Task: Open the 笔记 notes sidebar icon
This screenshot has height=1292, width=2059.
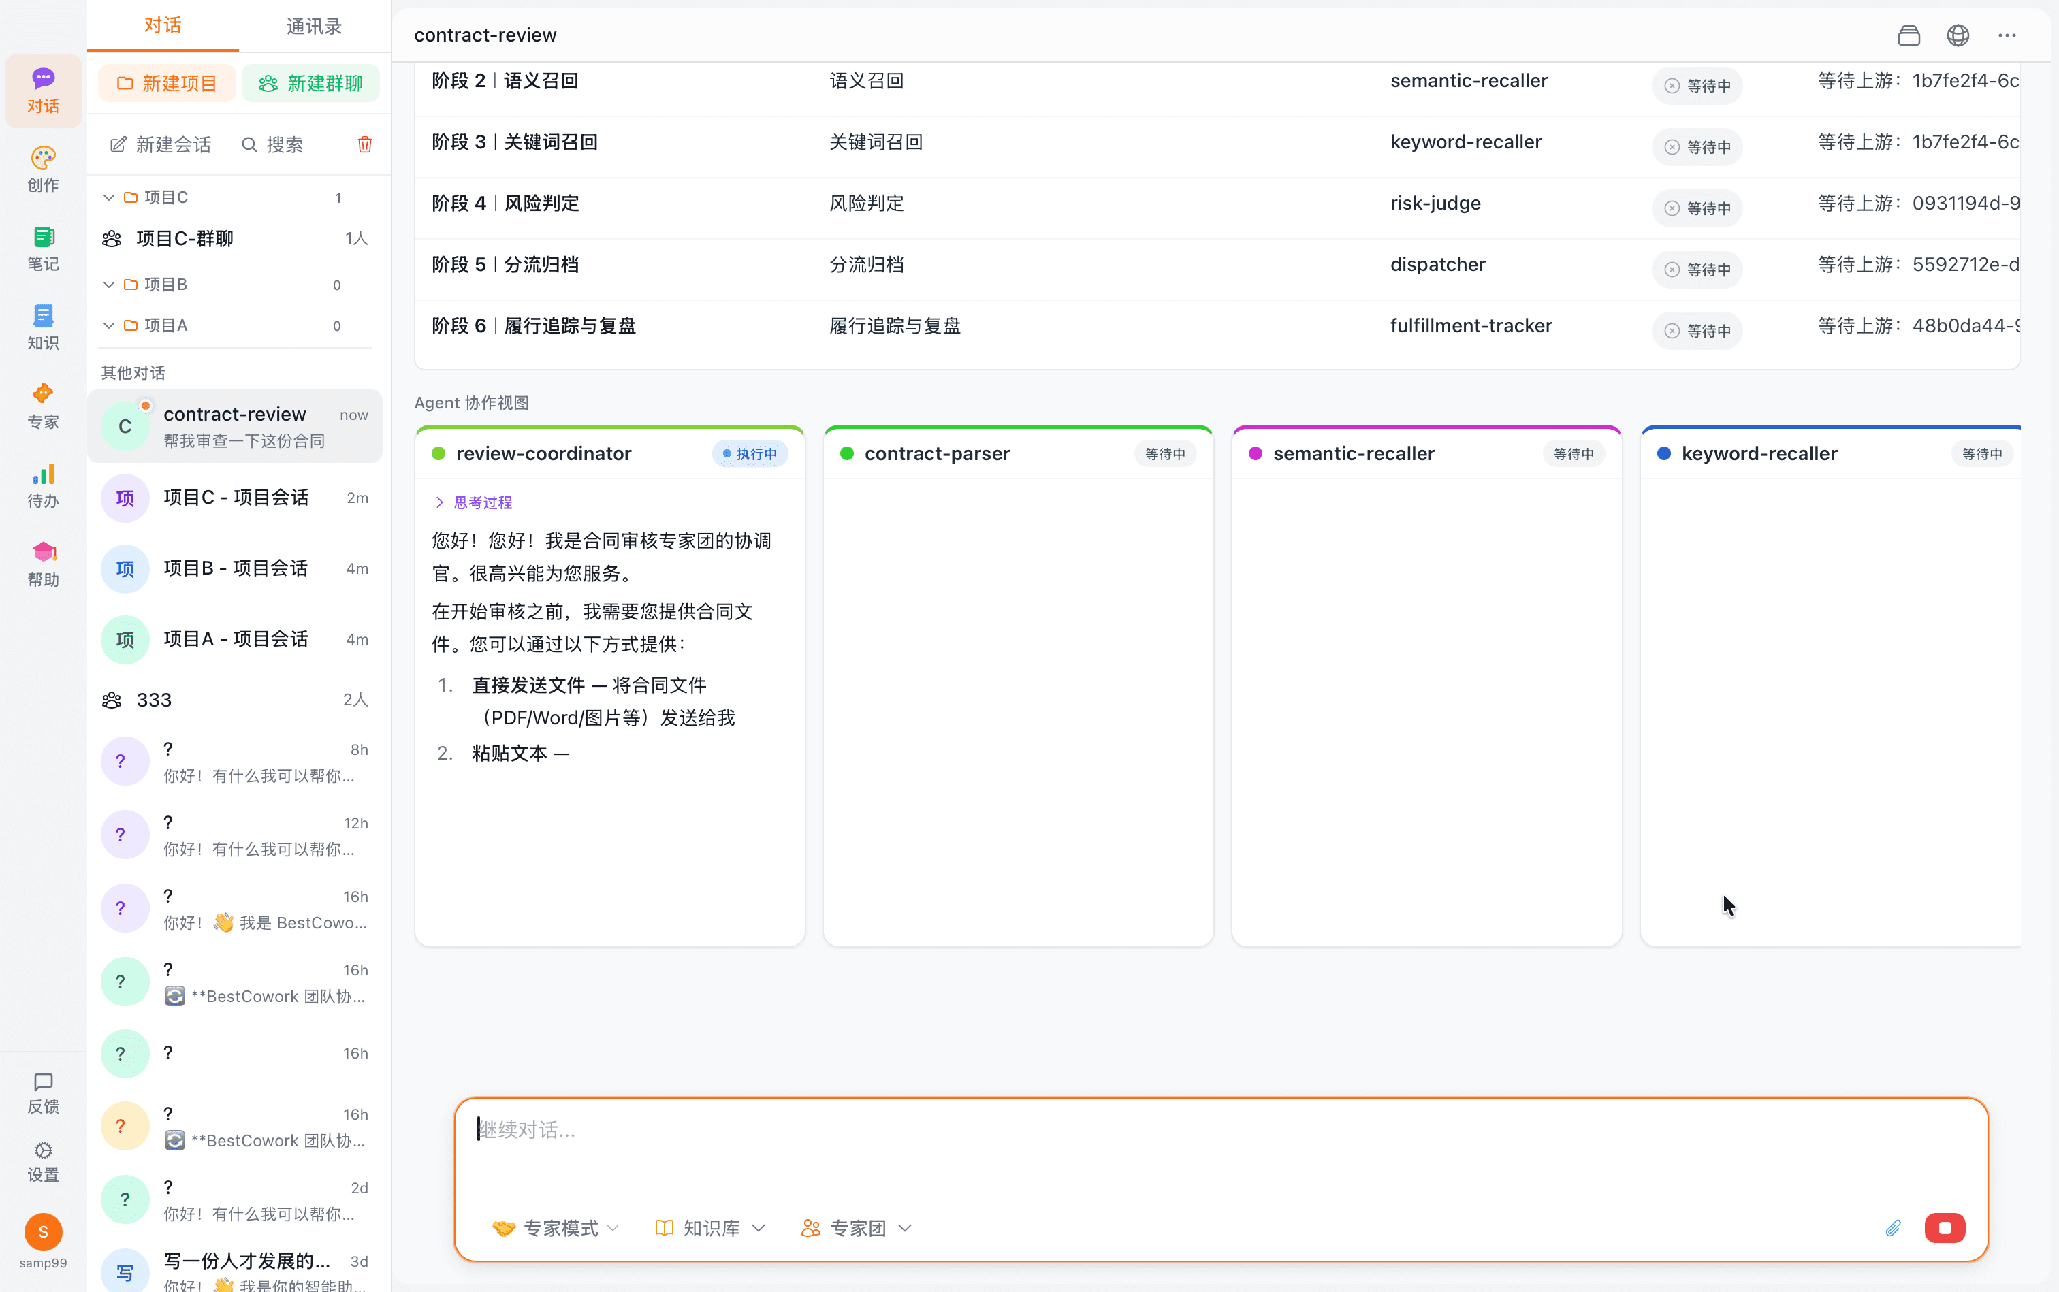Action: 43,248
